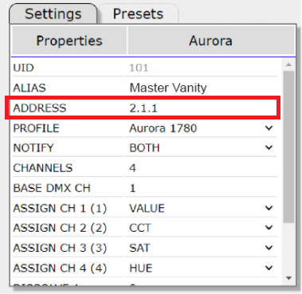The height and width of the screenshot is (294, 302).
Task: Switch to the Presets tab
Action: pyautogui.click(x=138, y=14)
